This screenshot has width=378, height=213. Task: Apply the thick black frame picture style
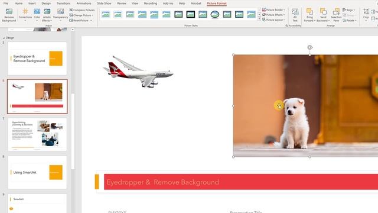(x=190, y=14)
